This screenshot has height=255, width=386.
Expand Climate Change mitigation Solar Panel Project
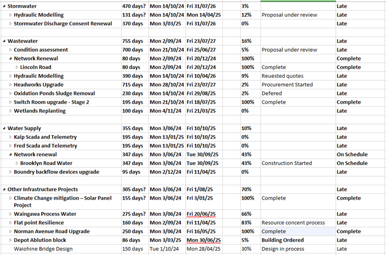coord(10,198)
